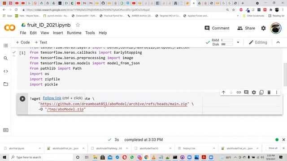Viewport: 287px width, 161px height.
Task: Open the table of contents sidebar
Action: pos(6,46)
